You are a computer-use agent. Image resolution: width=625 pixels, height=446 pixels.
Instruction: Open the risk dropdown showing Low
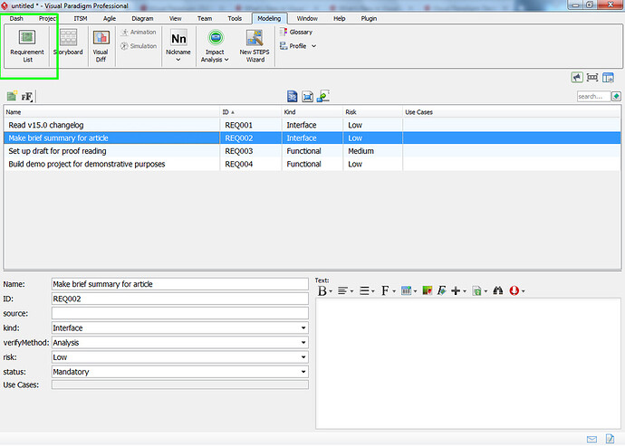point(179,357)
